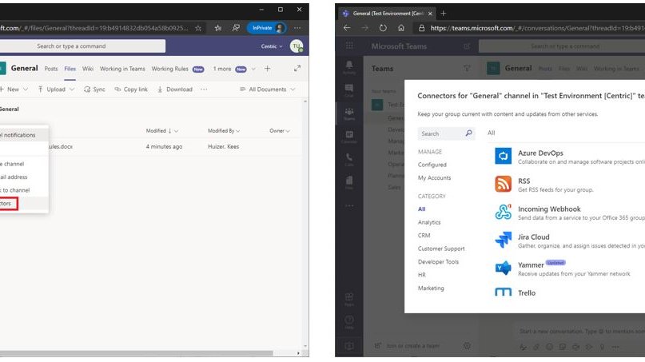Open the All Documents view dropdown
The image size is (645, 362).
(268, 90)
